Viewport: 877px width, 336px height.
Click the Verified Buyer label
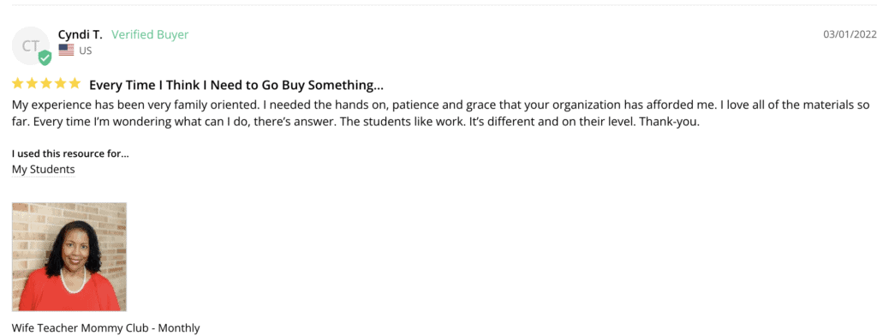[150, 35]
